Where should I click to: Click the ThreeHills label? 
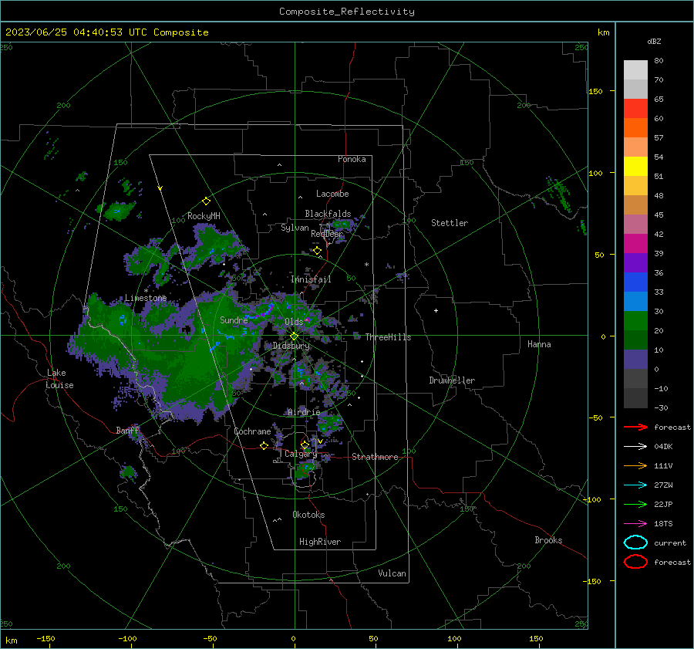click(x=388, y=337)
